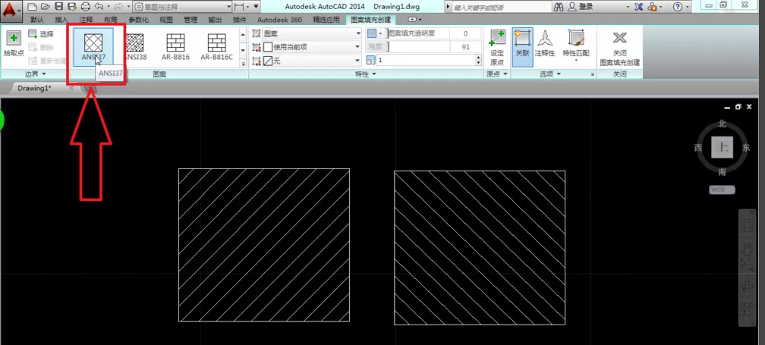765x345 pixels.
Task: Open the WCS coordinate system dropdown
Action: (x=722, y=190)
